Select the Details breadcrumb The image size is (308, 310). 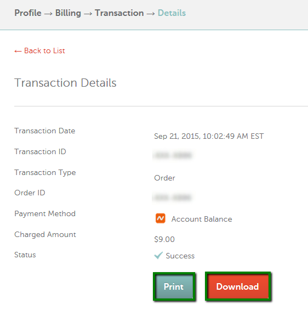point(172,13)
